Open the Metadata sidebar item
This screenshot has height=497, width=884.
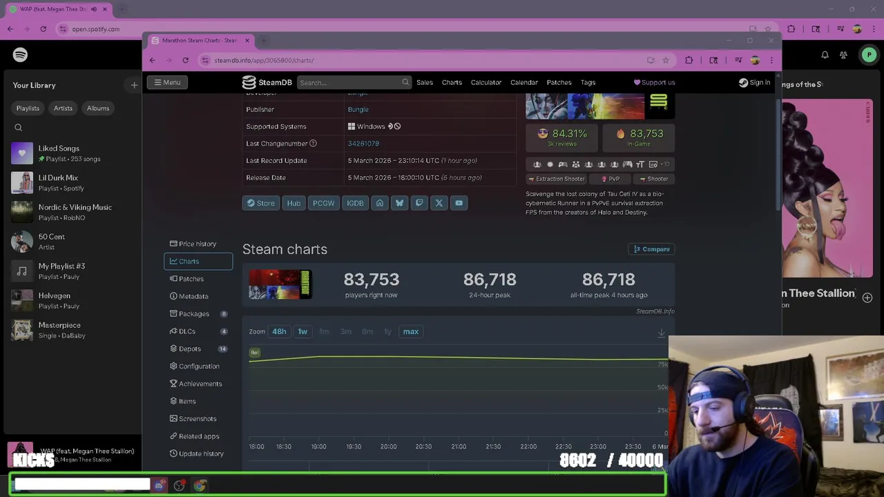click(198, 296)
